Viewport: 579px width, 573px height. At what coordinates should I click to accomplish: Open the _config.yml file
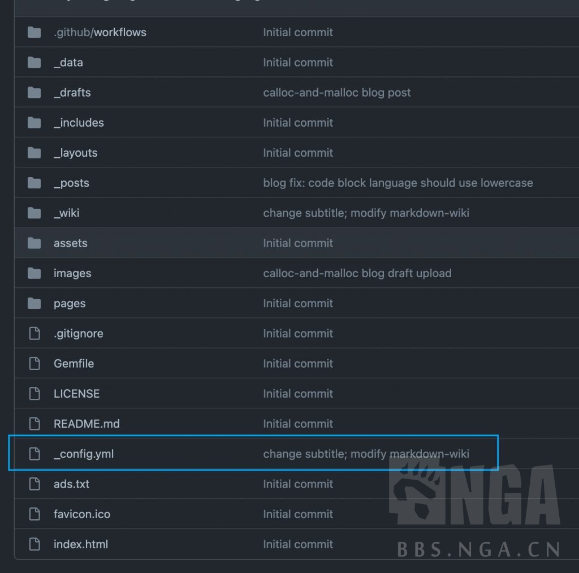84,454
